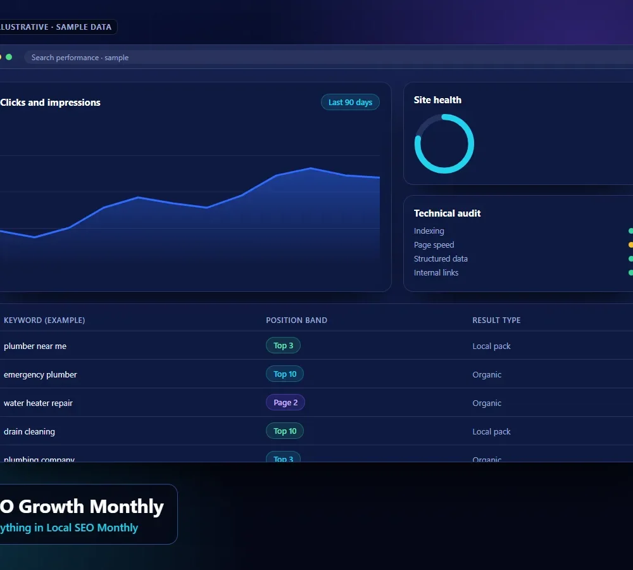
Task: Click the Indexing green status dot
Action: tap(630, 231)
